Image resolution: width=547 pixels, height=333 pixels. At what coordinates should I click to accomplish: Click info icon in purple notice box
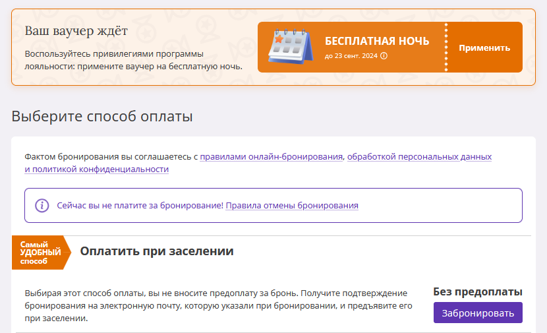[x=42, y=205]
